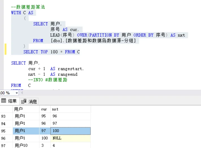The height and width of the screenshot is (148, 201).
Task: Click the 用户10 cell in row 97
Action: coord(26,145)
